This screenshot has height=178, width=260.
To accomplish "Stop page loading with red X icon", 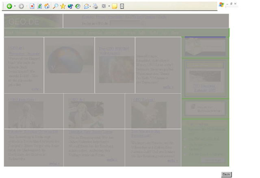I will (x=32, y=7).
